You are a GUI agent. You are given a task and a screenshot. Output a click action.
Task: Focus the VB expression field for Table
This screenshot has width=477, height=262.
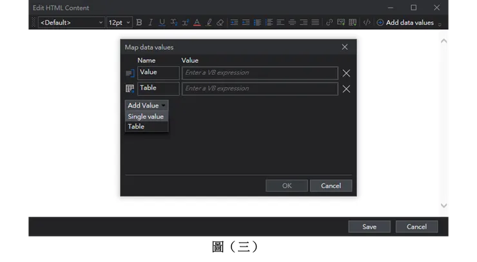coord(260,89)
